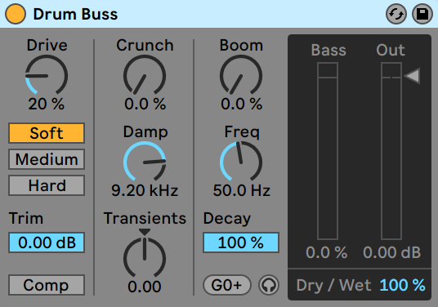Viewport: 438px width, 307px height.
Task: Enable the Comp compressor button
Action: (x=47, y=285)
